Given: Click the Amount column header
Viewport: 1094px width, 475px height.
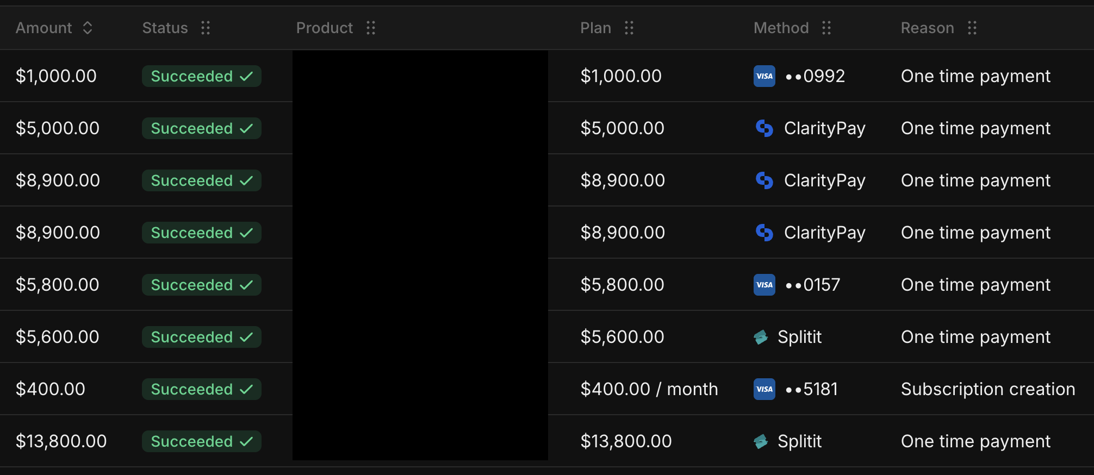Looking at the screenshot, I should [x=43, y=28].
